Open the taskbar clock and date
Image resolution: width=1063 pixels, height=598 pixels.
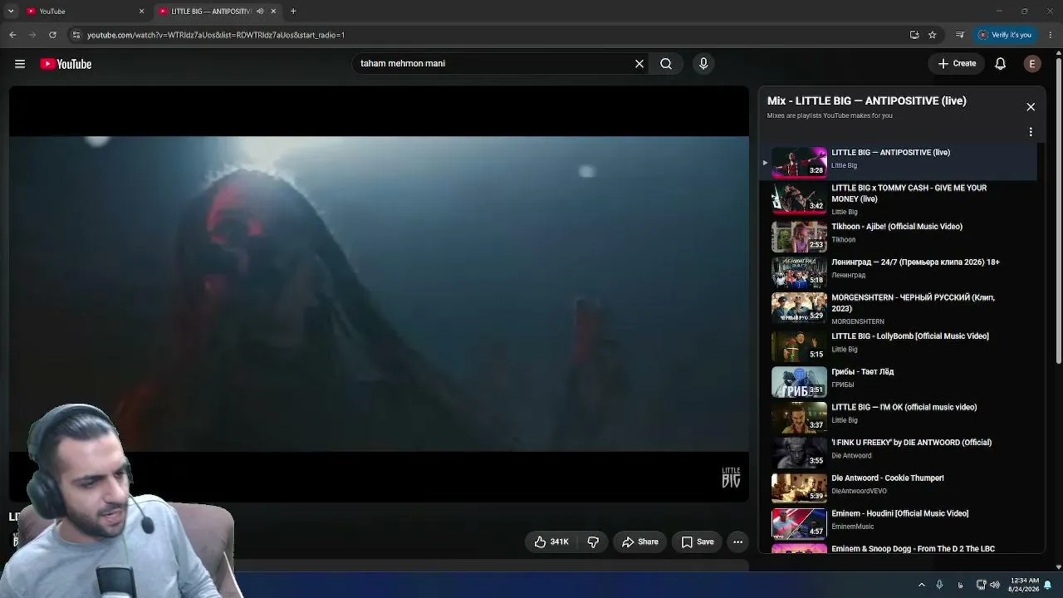point(1025,585)
